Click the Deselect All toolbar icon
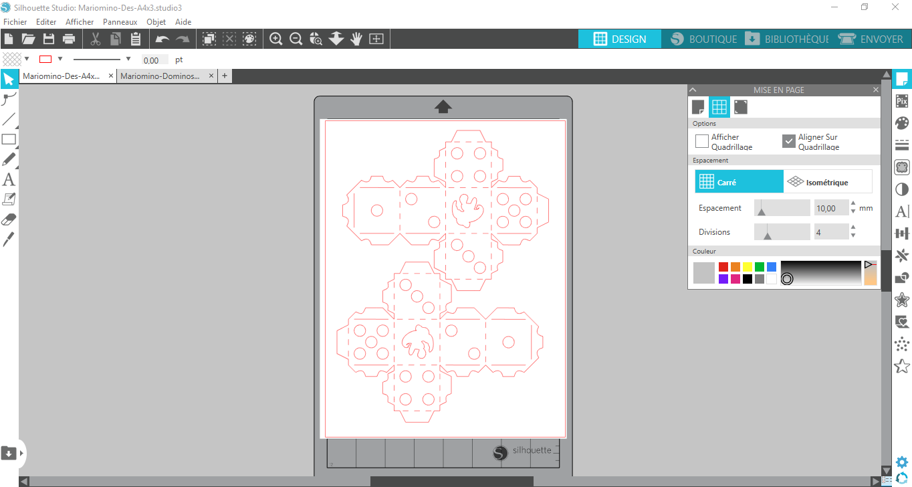 tap(229, 39)
